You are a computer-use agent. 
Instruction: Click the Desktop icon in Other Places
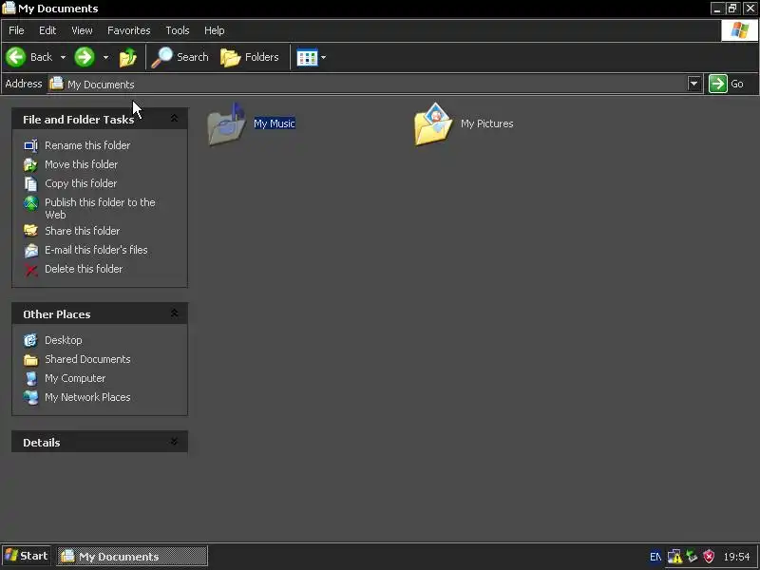30,340
